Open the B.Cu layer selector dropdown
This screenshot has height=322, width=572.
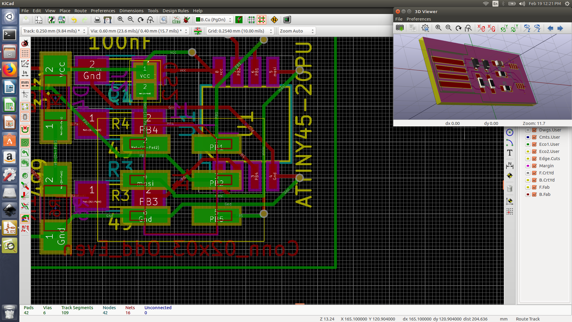point(214,20)
